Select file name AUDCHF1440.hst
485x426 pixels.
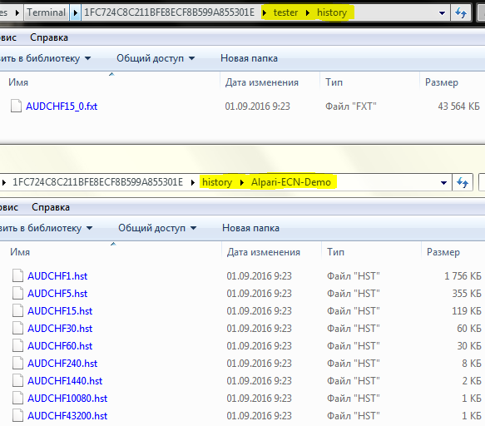click(x=65, y=381)
